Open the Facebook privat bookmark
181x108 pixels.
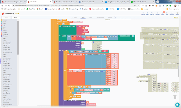[x=51, y=9]
